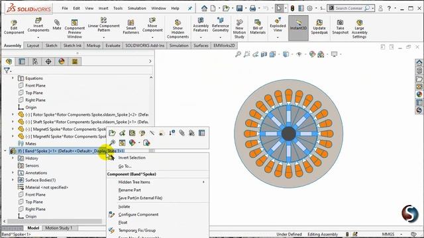Open Component Preview Window
424x238 pixels.
(x=74, y=28)
